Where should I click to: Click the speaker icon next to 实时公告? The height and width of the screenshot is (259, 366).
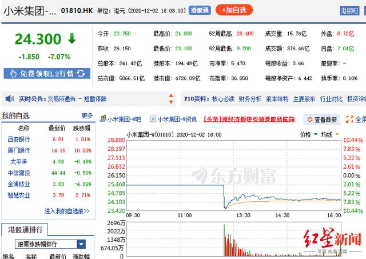10,99
